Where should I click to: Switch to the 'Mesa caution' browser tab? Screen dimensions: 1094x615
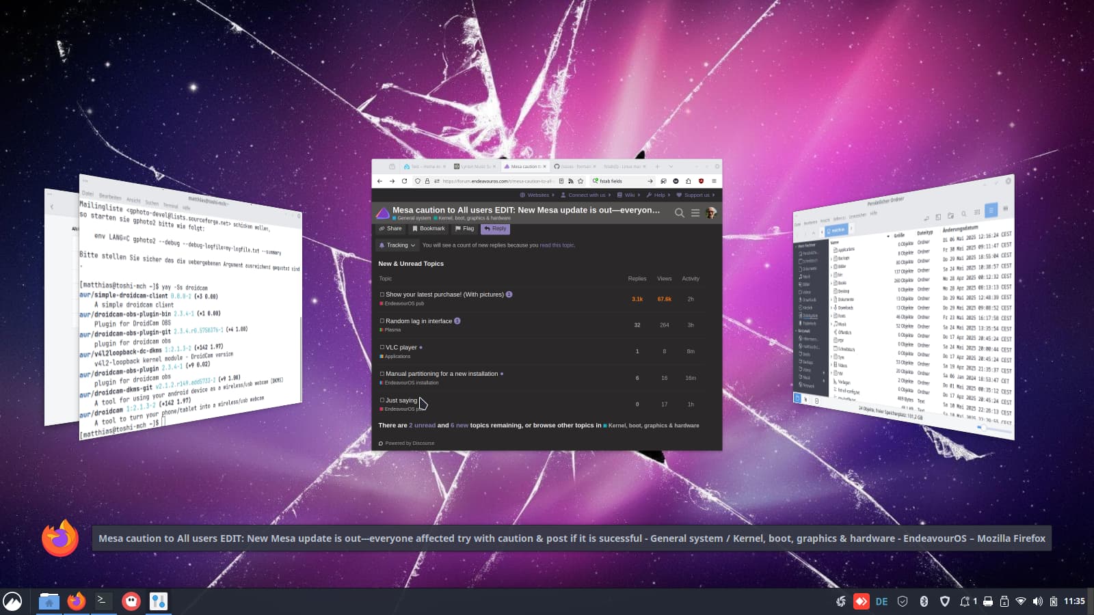(524, 167)
